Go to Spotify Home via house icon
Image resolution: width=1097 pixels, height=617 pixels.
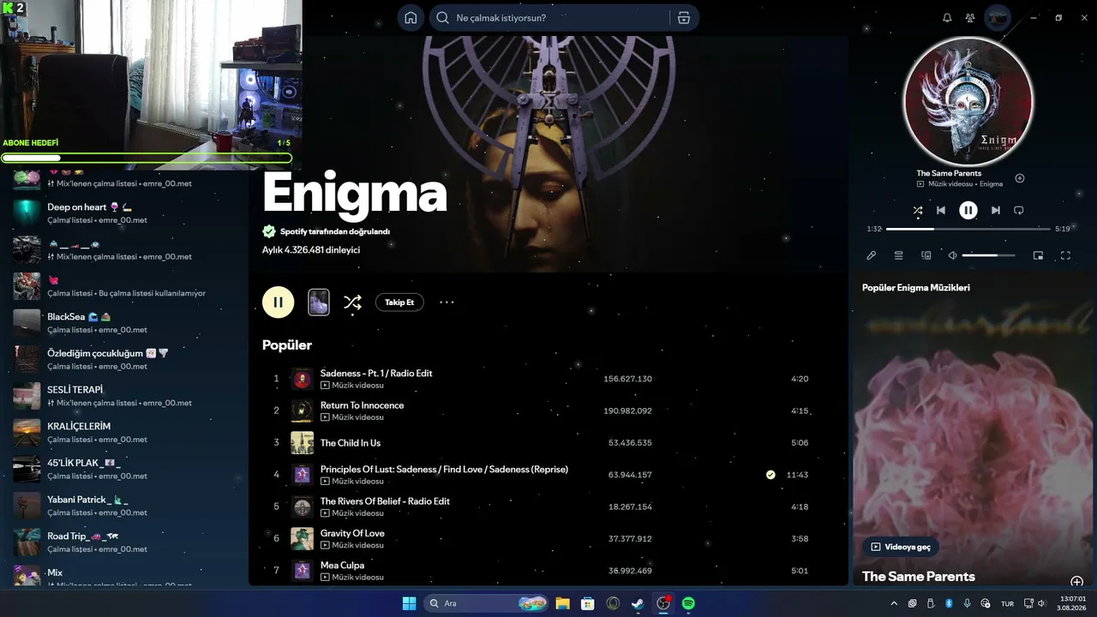[x=411, y=18]
